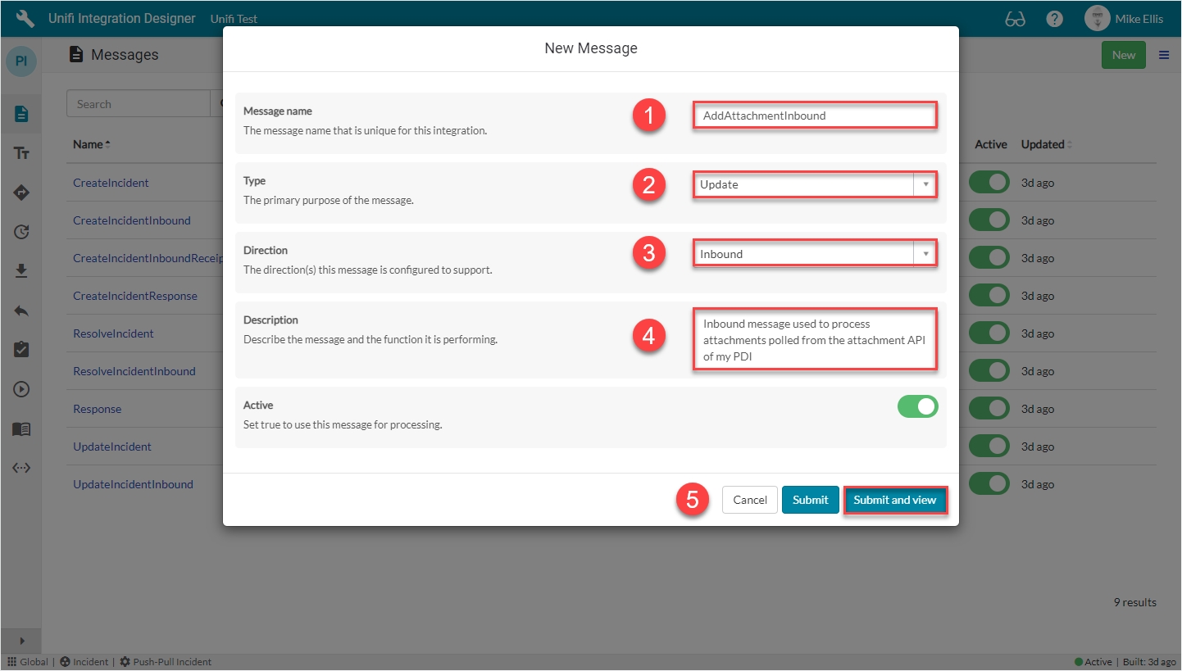Open the hamburger menu beside New
This screenshot has width=1182, height=671.
pos(1164,55)
